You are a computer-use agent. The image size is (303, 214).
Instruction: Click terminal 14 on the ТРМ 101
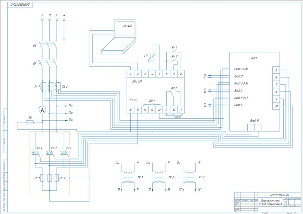(x=145, y=110)
